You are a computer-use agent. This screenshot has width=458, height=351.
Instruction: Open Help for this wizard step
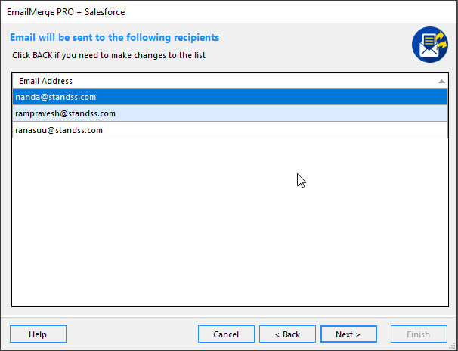coord(38,334)
